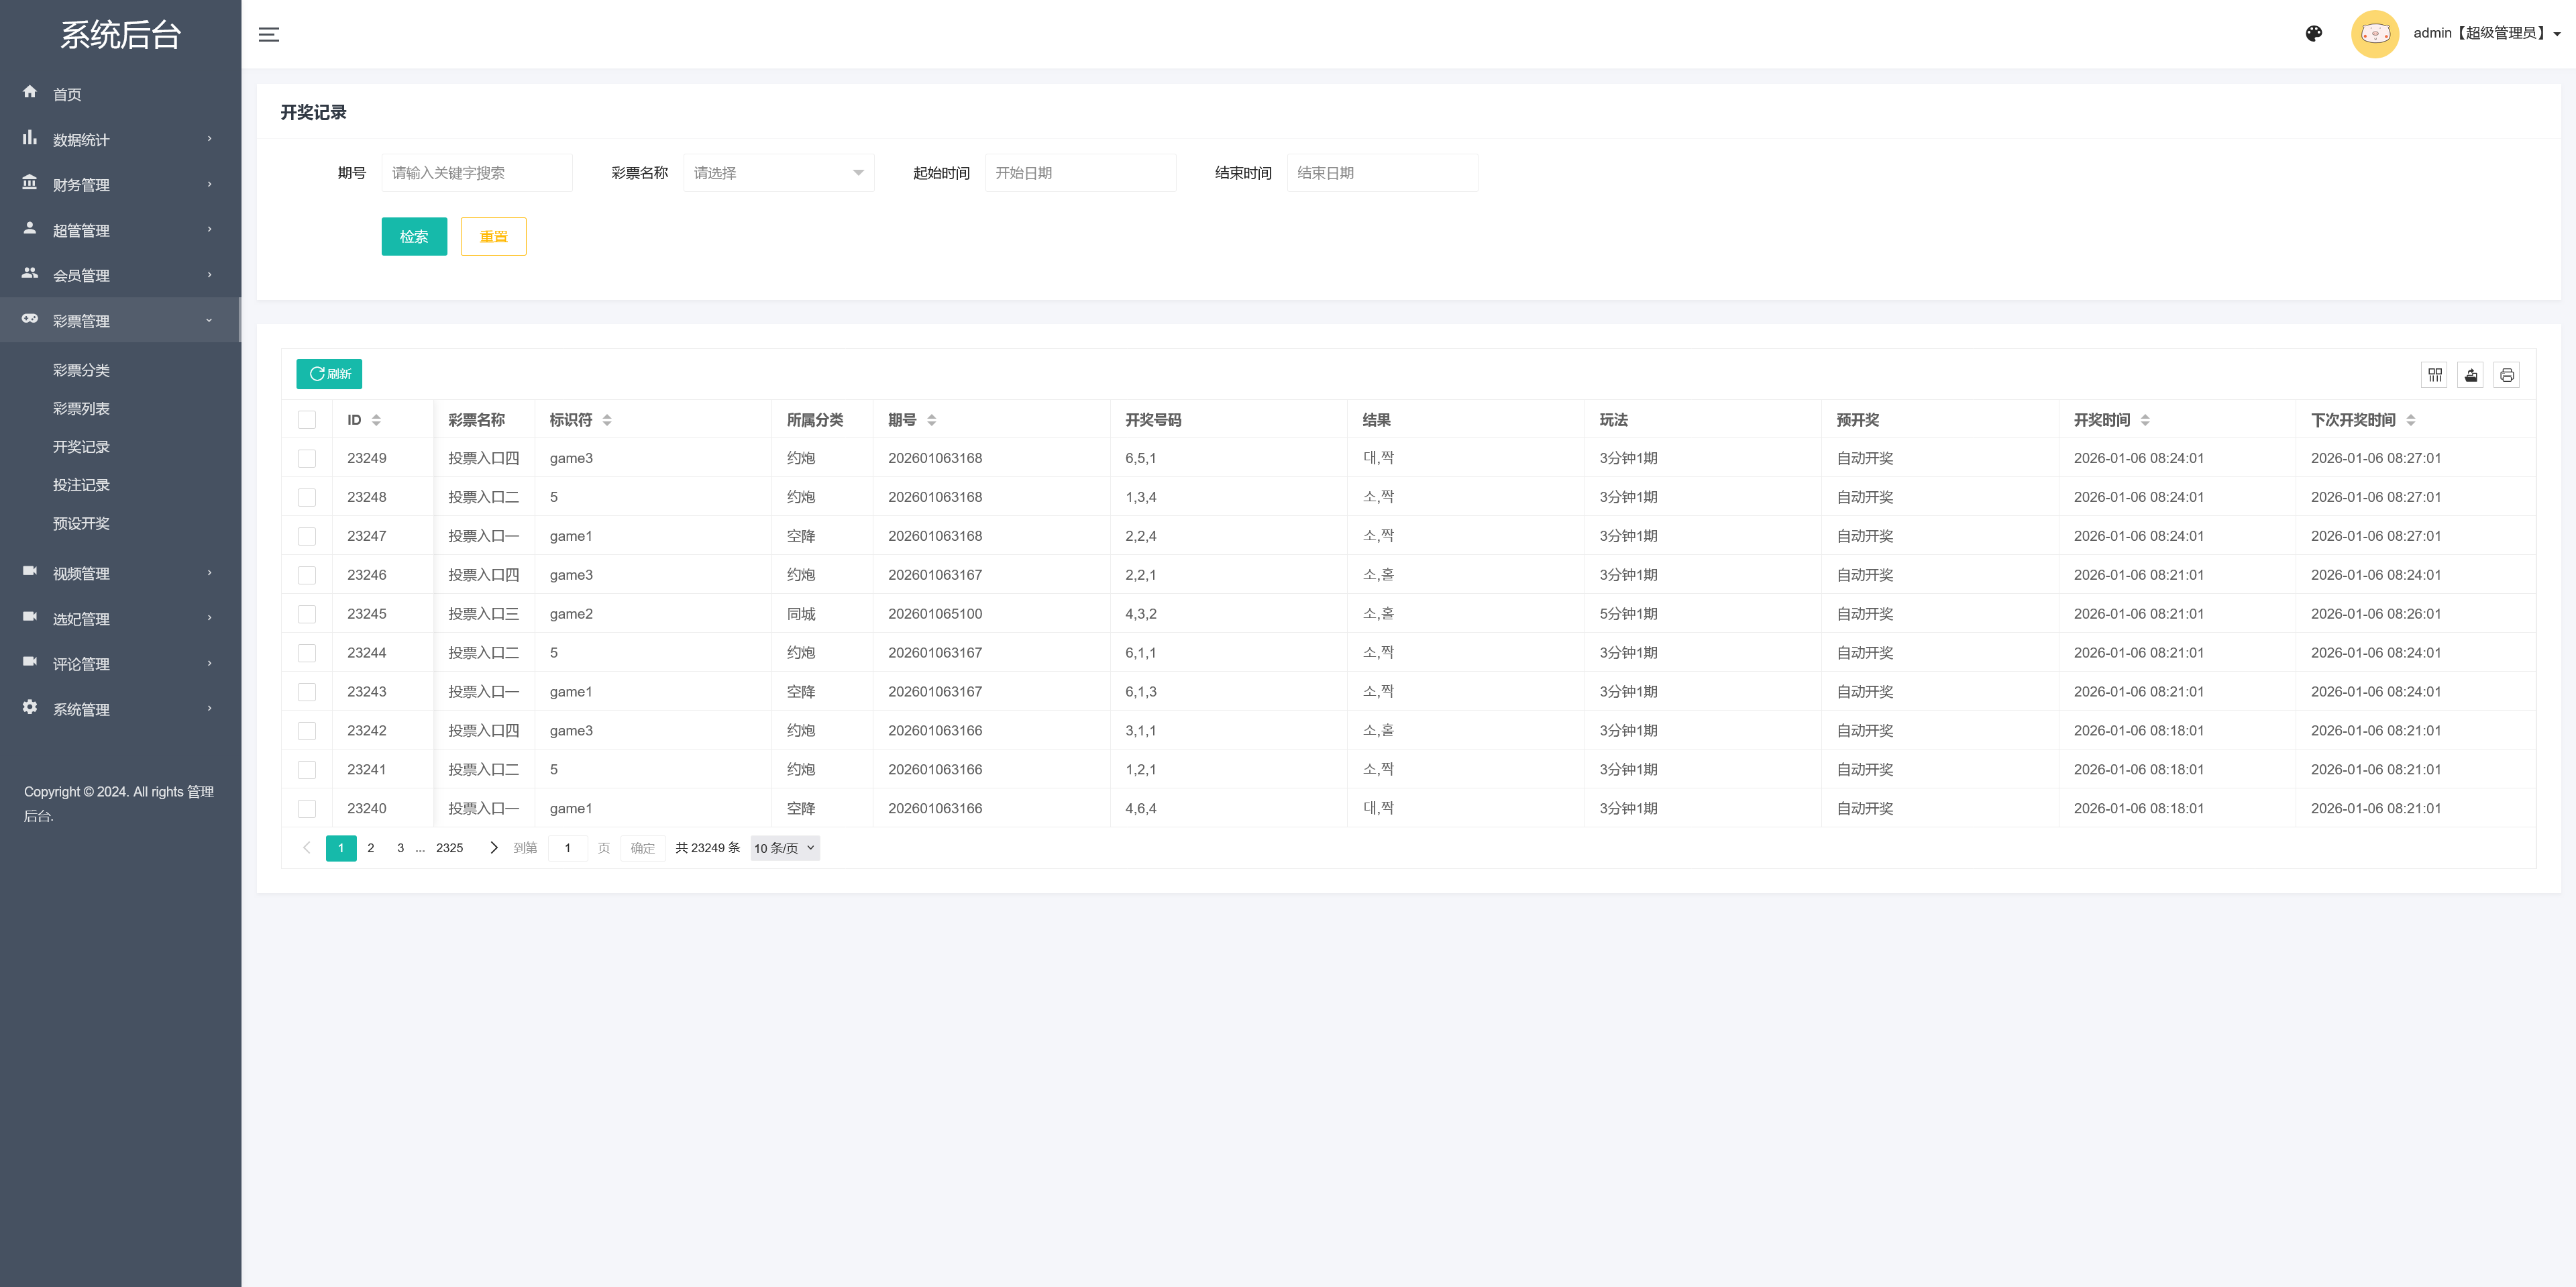Collapse the 彩票管理 sidebar menu
2576x1287 pixels.
(x=120, y=320)
